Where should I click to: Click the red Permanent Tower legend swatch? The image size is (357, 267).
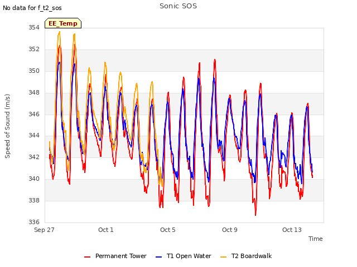(x=88, y=257)
